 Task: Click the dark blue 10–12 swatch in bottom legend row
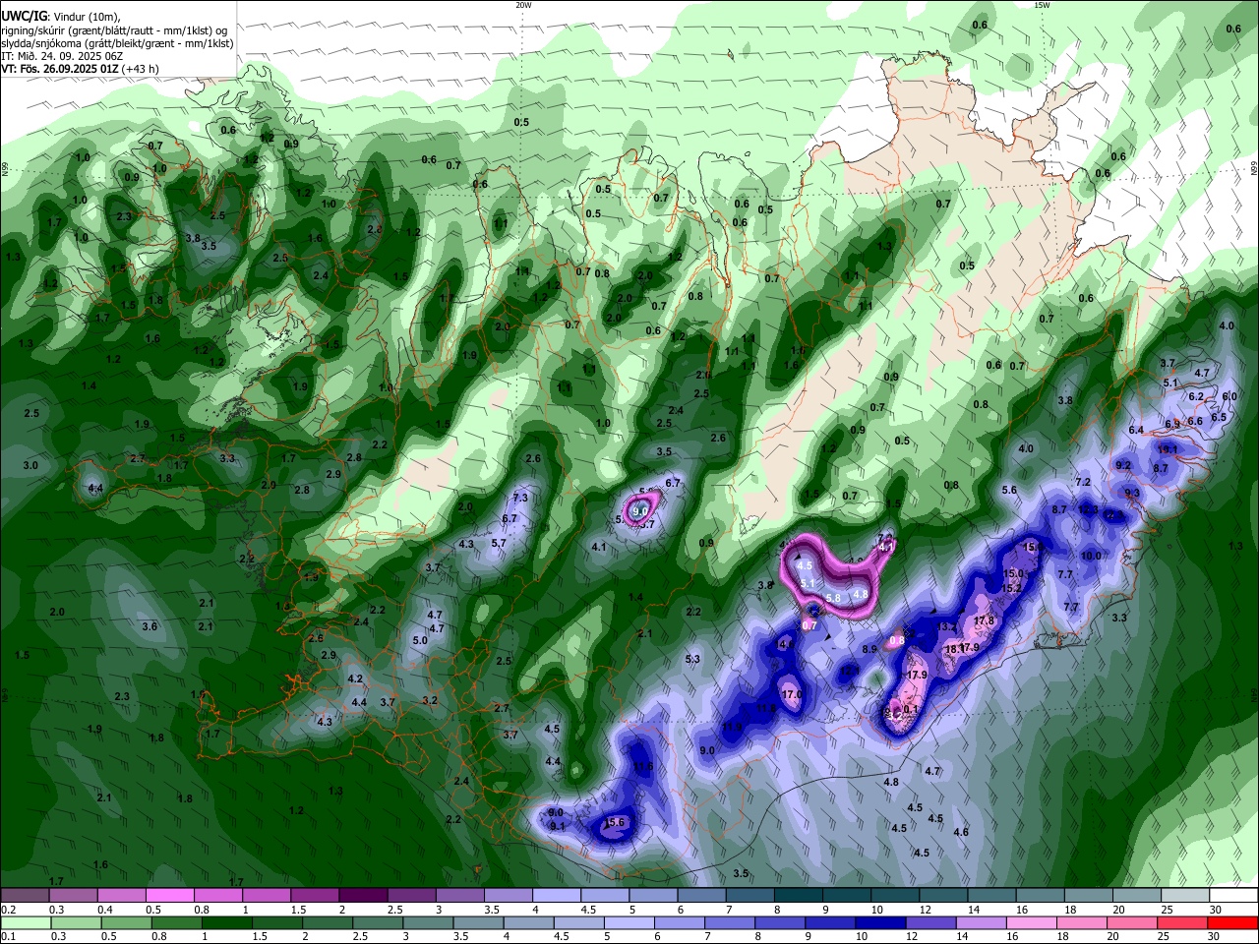[x=879, y=923]
